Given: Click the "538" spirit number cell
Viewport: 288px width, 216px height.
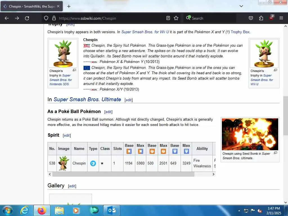Looking at the screenshot, I should point(52,163).
